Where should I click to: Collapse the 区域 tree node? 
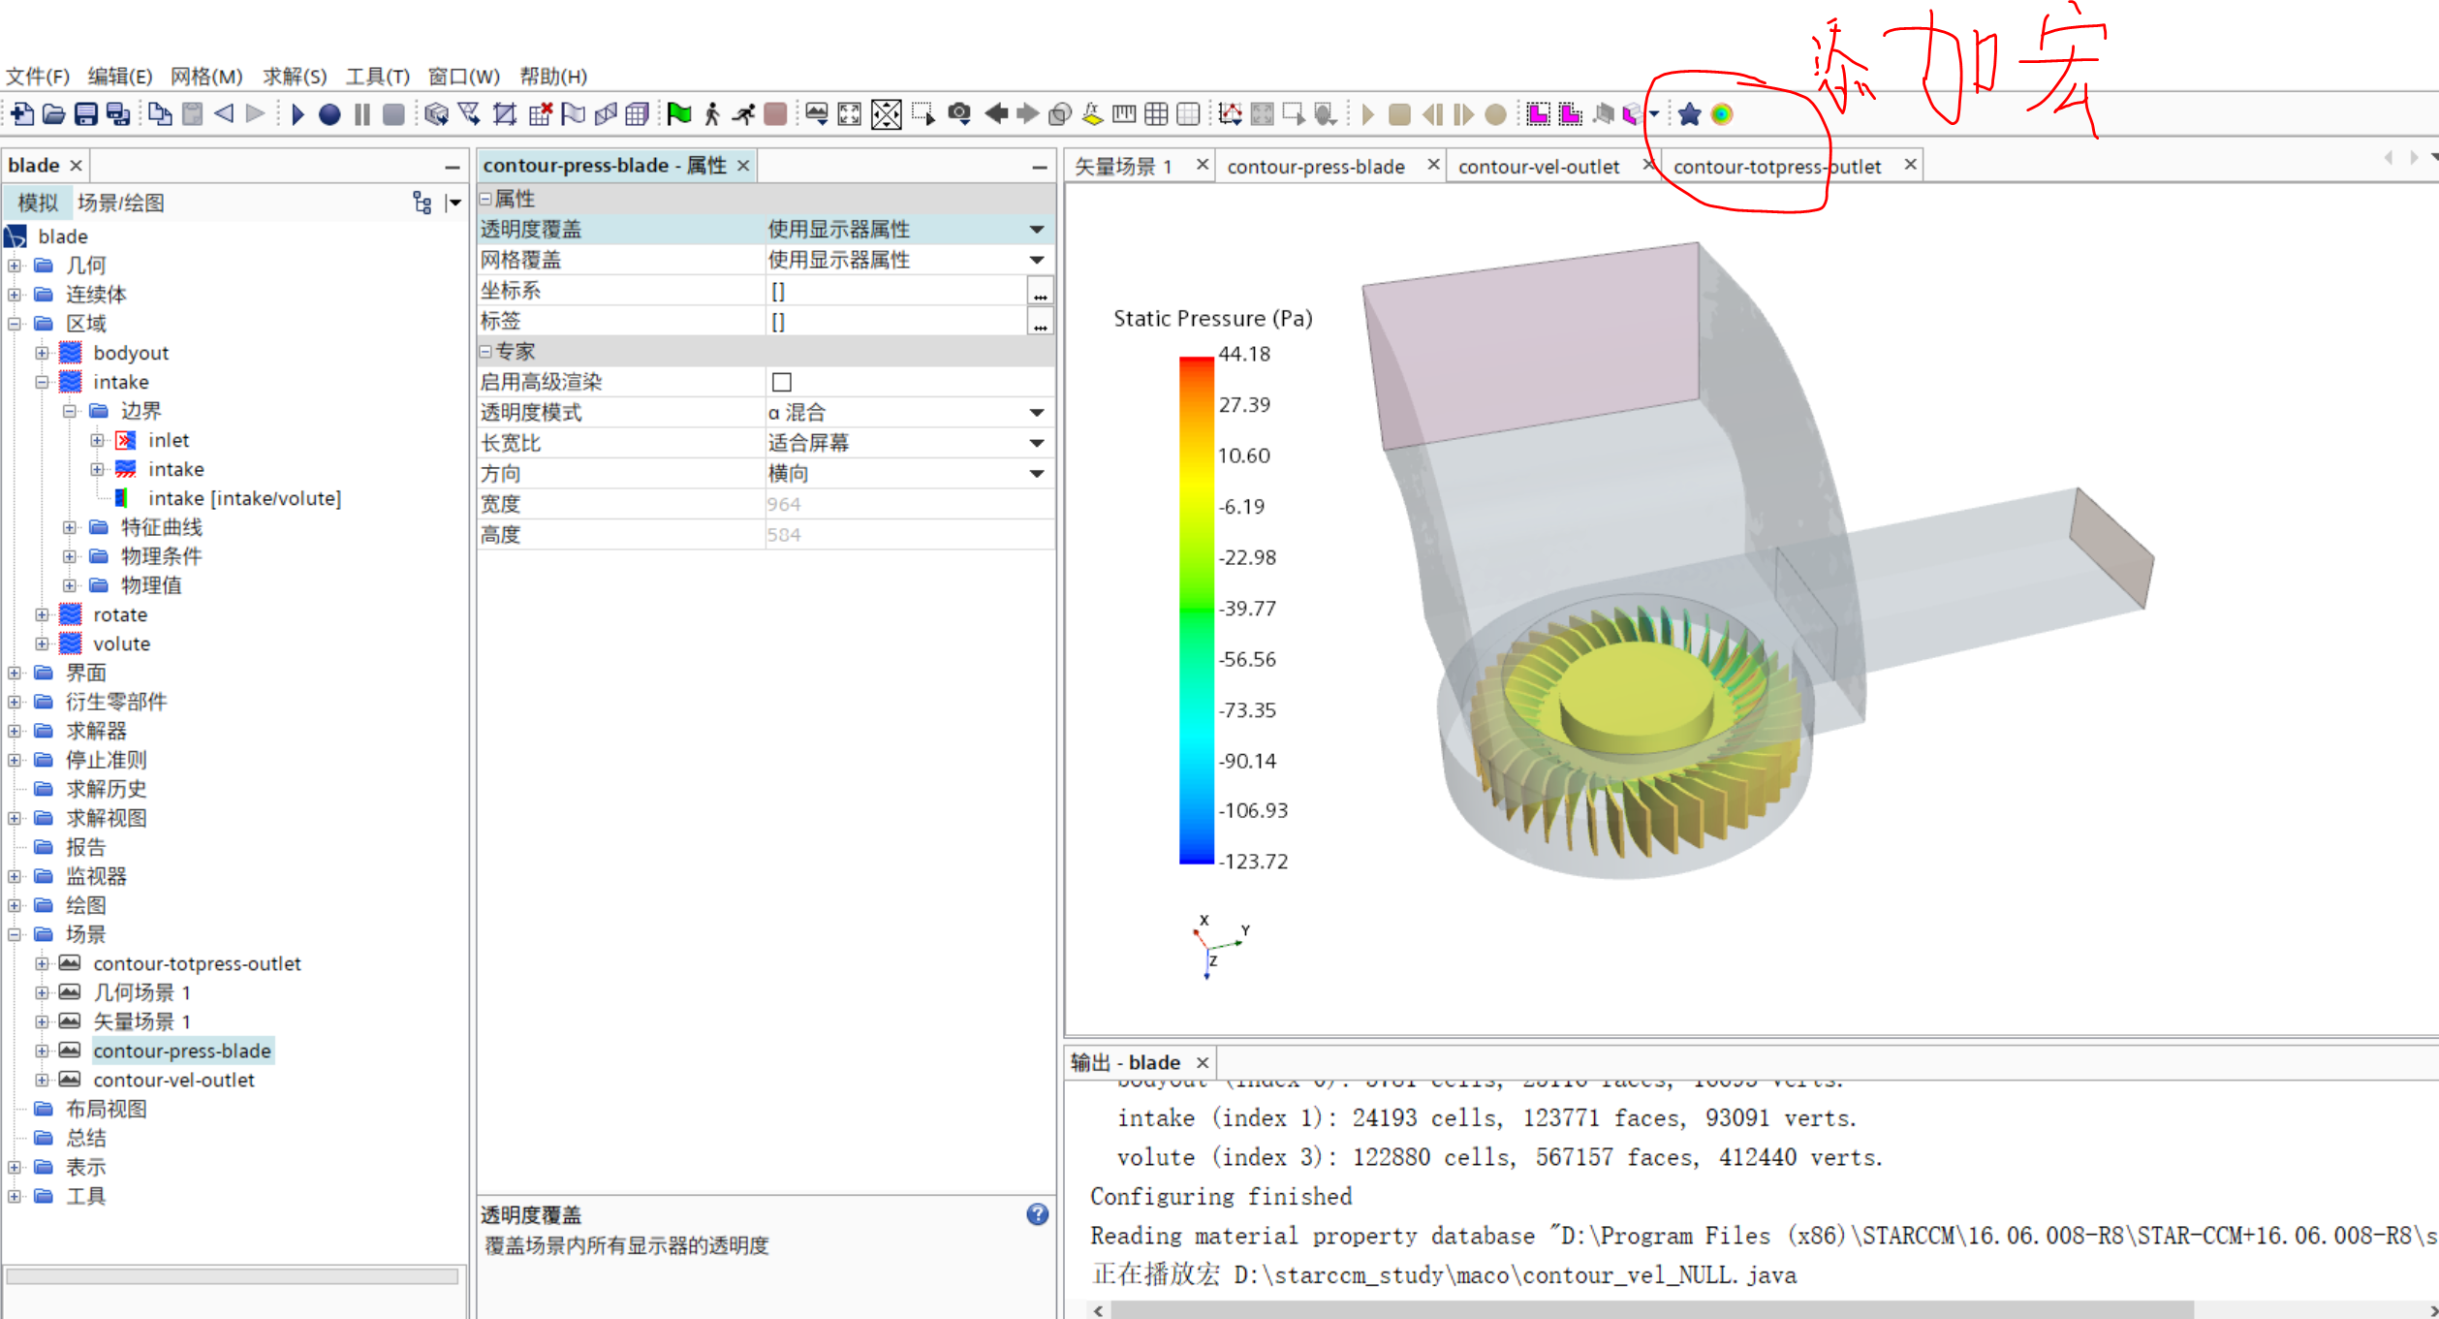[15, 324]
